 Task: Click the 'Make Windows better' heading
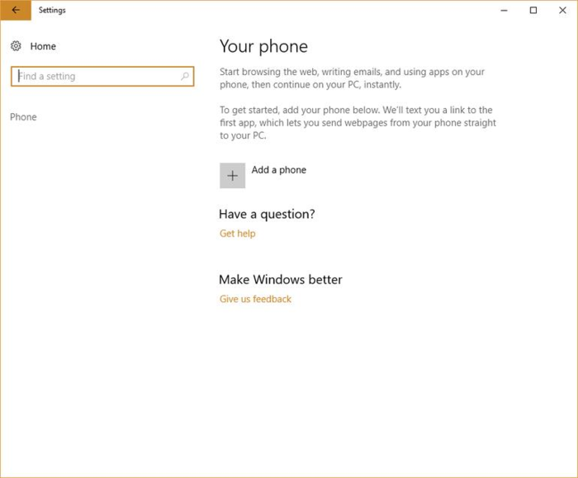click(280, 279)
